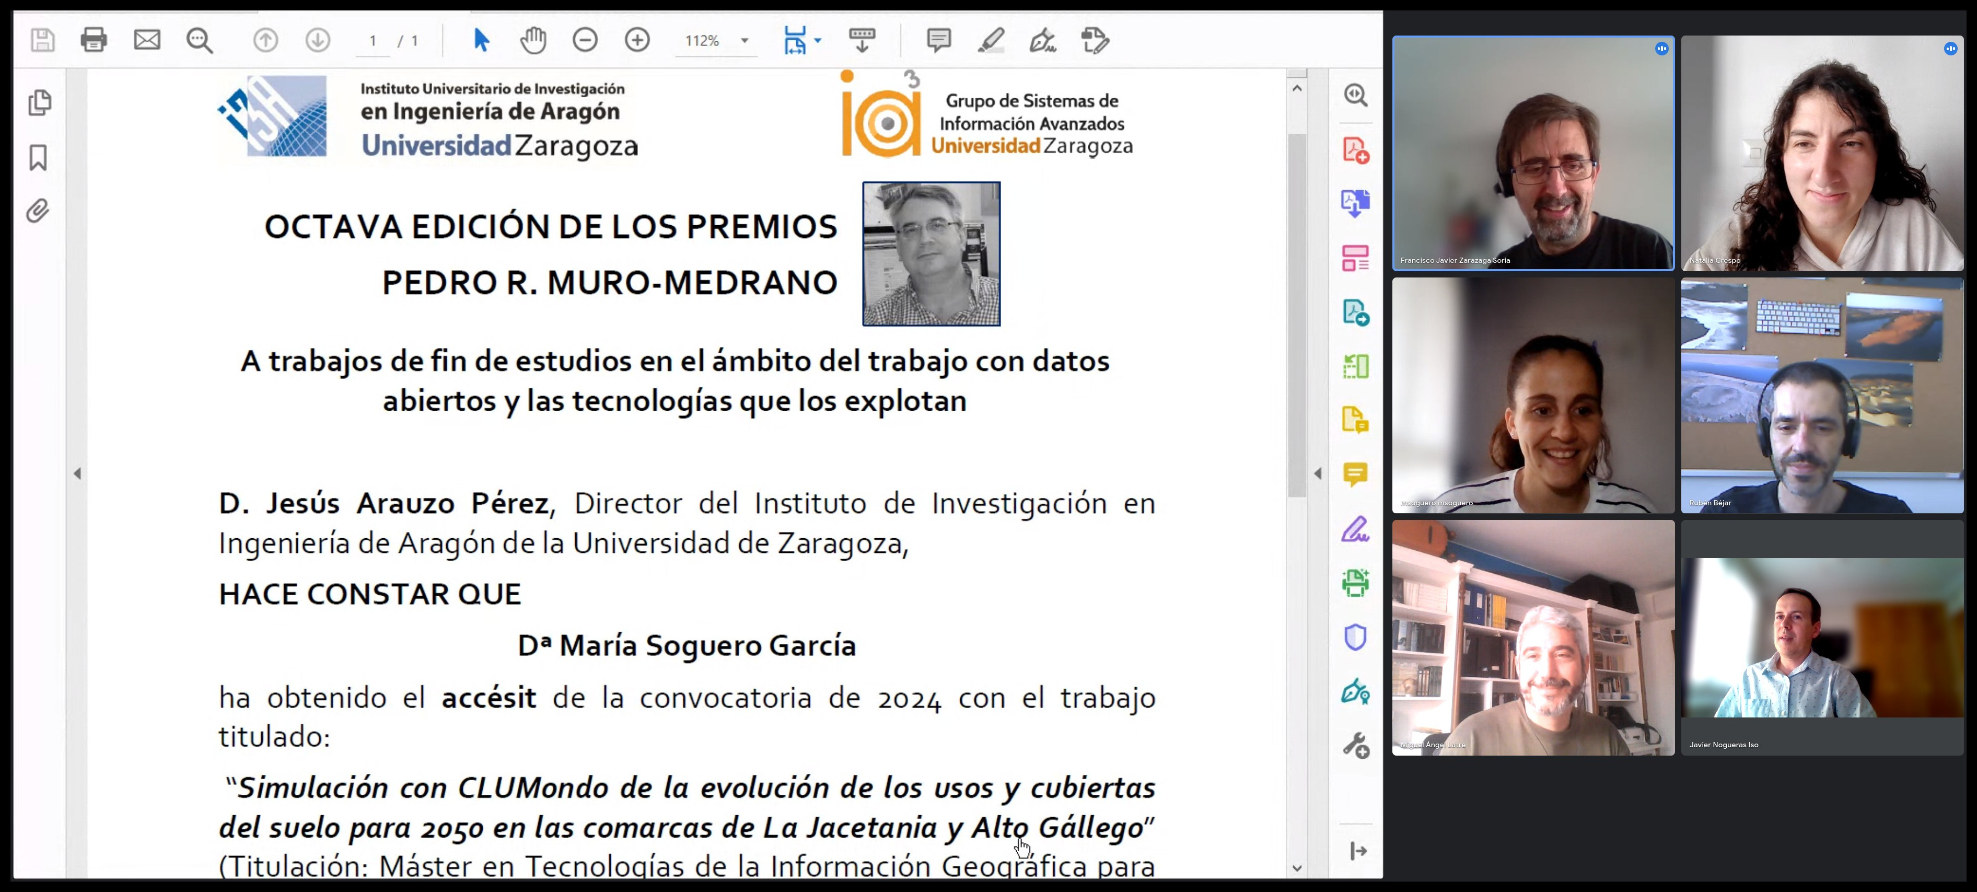The height and width of the screenshot is (892, 1977).
Task: Open the Sign document pen tool
Action: point(1043,40)
